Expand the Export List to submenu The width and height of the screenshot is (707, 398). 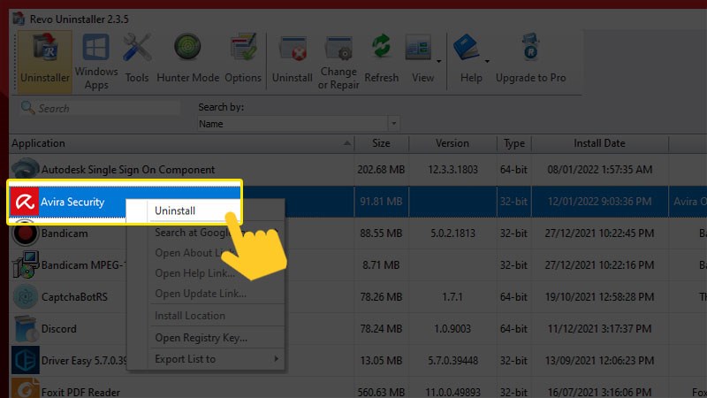pyautogui.click(x=276, y=359)
